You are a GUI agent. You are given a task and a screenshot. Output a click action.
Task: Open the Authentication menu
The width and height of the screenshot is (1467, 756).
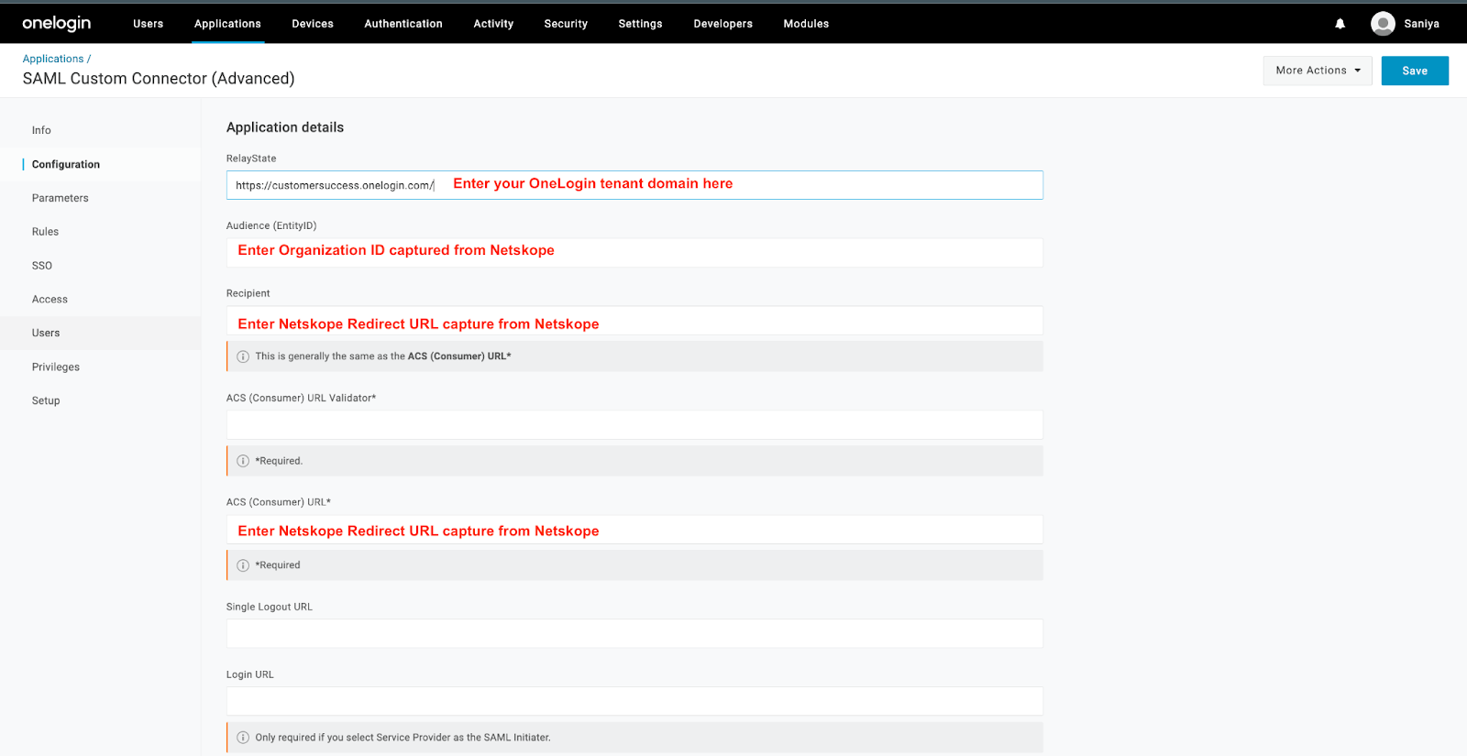pos(403,24)
